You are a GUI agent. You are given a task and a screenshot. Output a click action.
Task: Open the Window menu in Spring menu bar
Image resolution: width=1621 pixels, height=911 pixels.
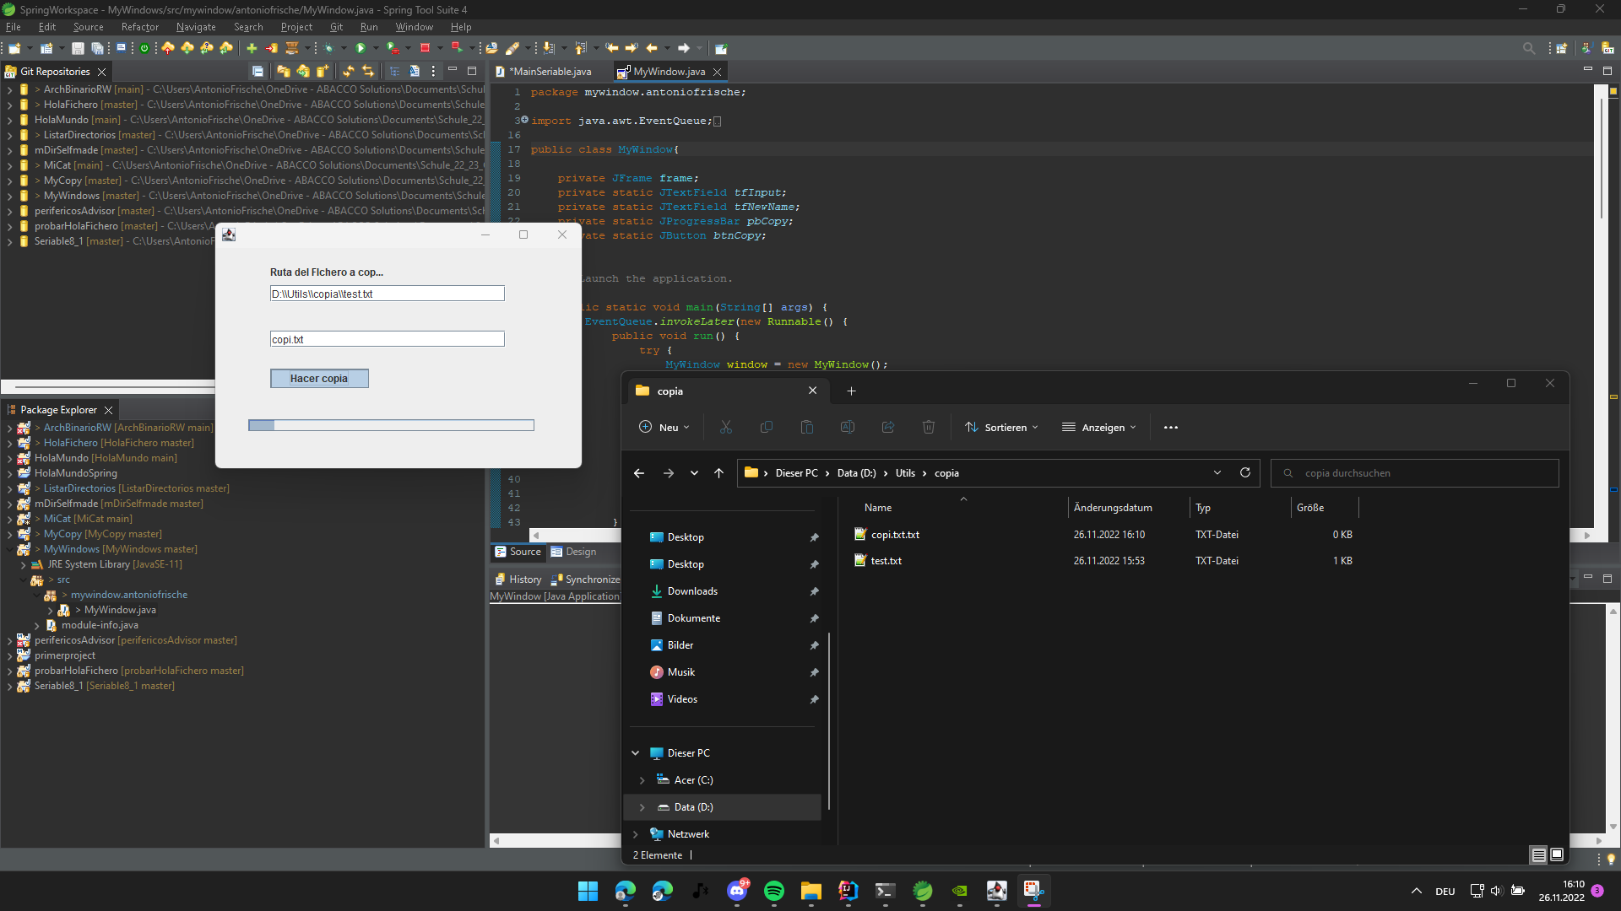point(412,27)
